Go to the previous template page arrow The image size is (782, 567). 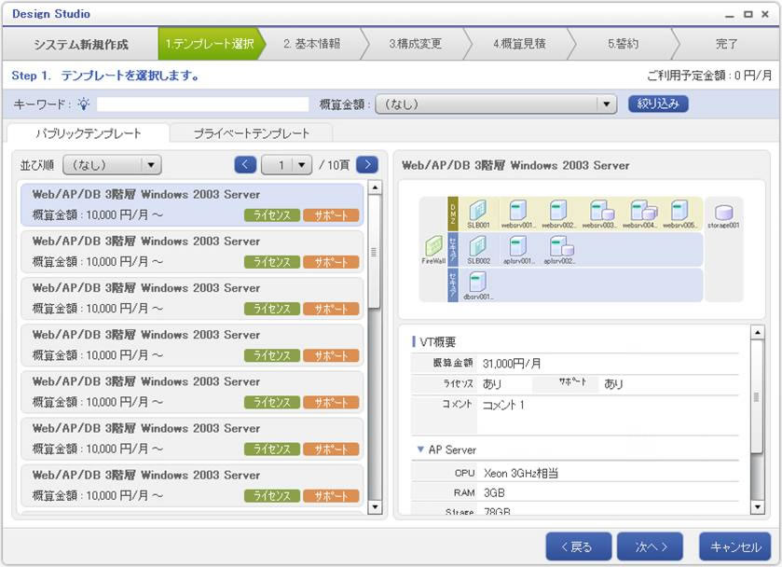(245, 165)
